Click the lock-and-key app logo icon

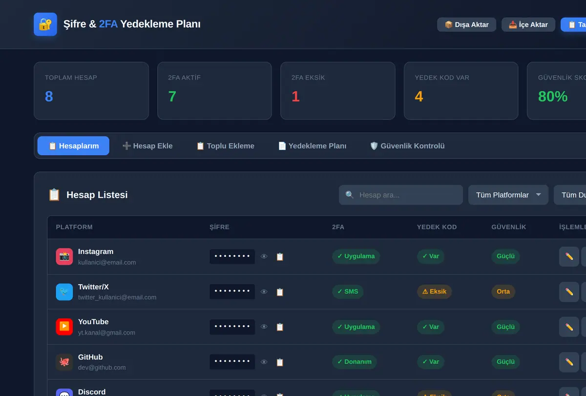[45, 24]
